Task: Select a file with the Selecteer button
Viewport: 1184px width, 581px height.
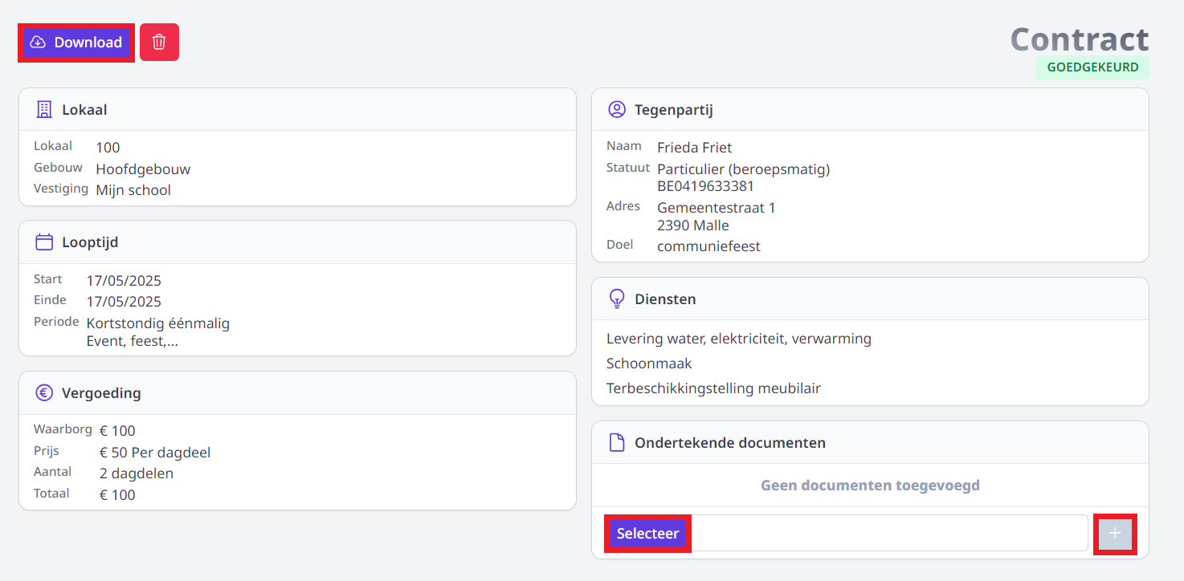Action: tap(647, 534)
